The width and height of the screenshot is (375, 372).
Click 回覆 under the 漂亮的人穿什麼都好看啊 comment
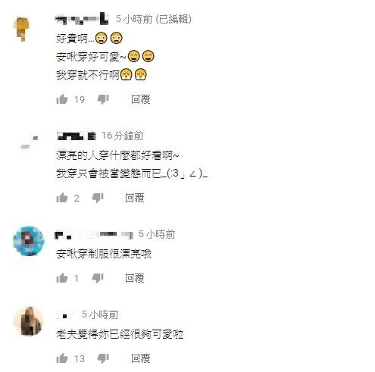tap(135, 198)
